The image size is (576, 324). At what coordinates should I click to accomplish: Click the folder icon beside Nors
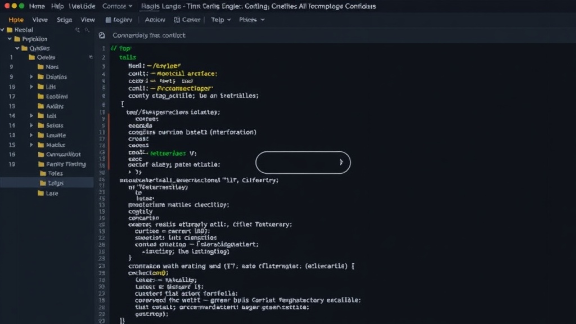[x=40, y=67]
